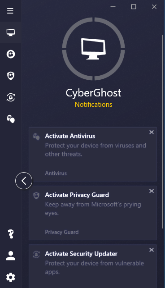
Task: Click 'Protect your device from vulnerable apps' text
Action: 95,267
